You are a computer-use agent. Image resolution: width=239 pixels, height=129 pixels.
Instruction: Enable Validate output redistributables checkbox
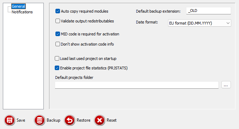point(58,21)
